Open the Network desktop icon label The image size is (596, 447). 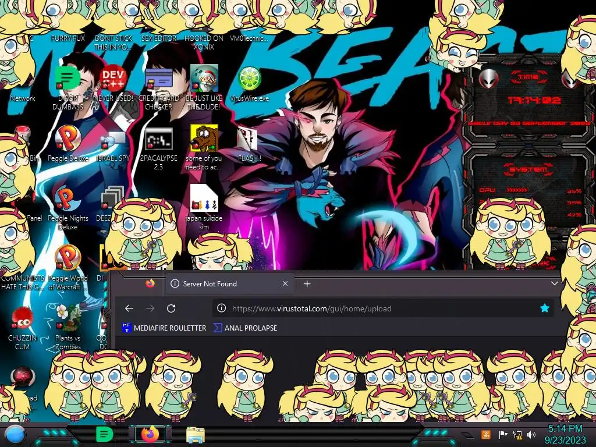(23, 98)
